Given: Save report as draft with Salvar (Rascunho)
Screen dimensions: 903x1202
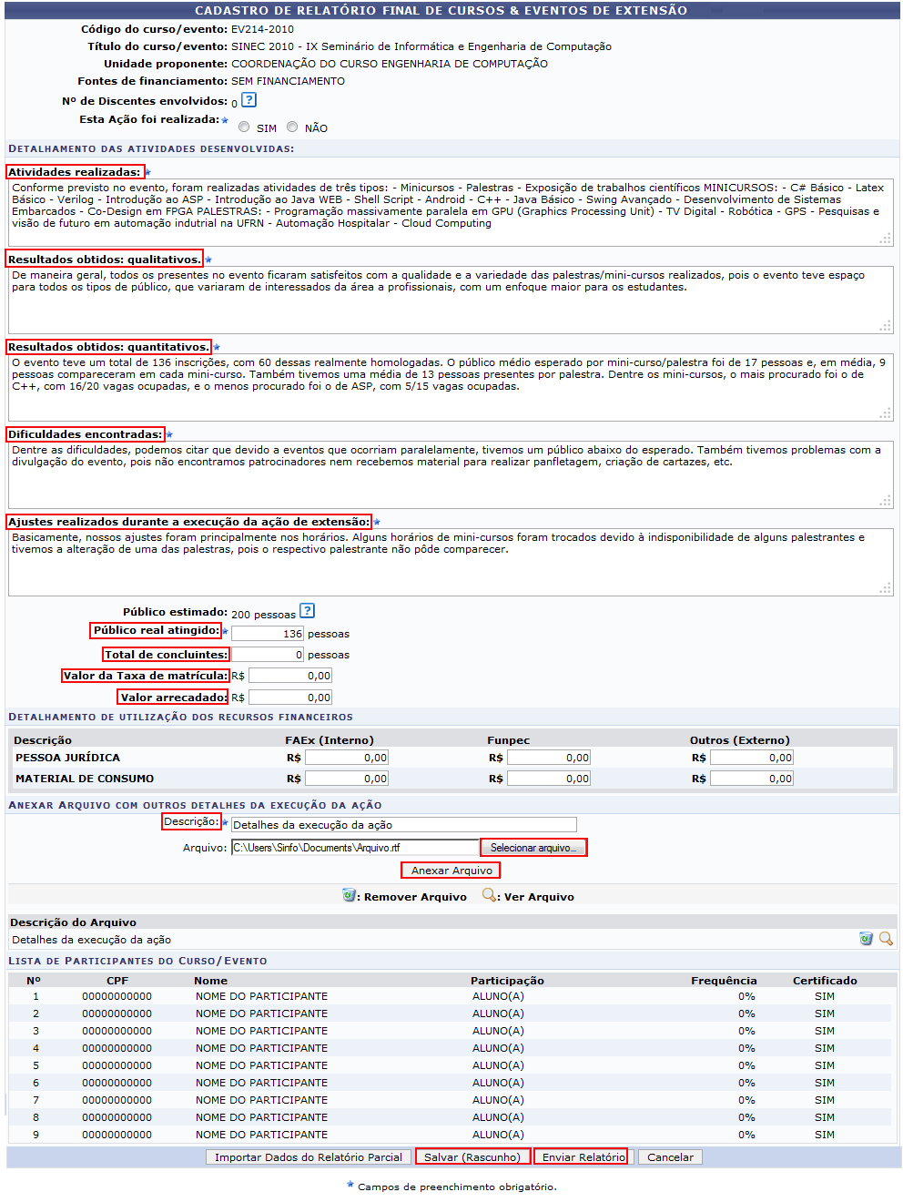Looking at the screenshot, I should (x=472, y=1157).
